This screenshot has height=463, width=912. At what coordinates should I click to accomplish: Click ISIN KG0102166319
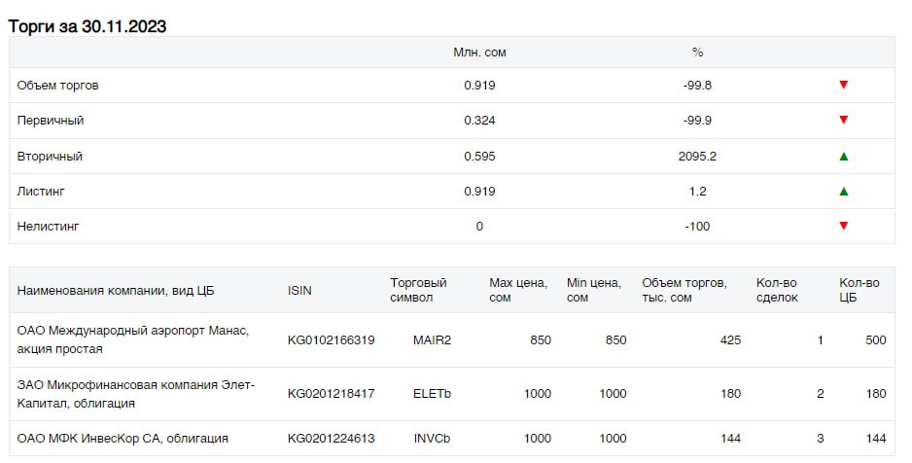coord(331,340)
